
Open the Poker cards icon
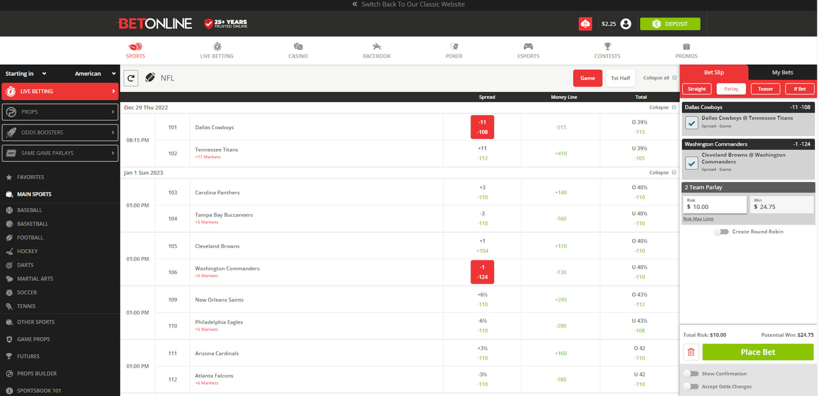454,46
